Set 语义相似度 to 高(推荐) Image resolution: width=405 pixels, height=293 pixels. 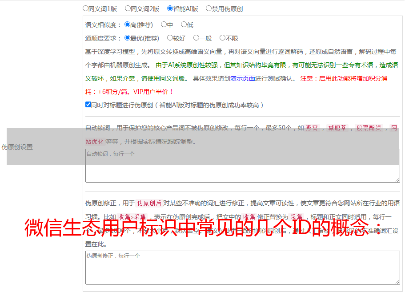click(x=127, y=24)
